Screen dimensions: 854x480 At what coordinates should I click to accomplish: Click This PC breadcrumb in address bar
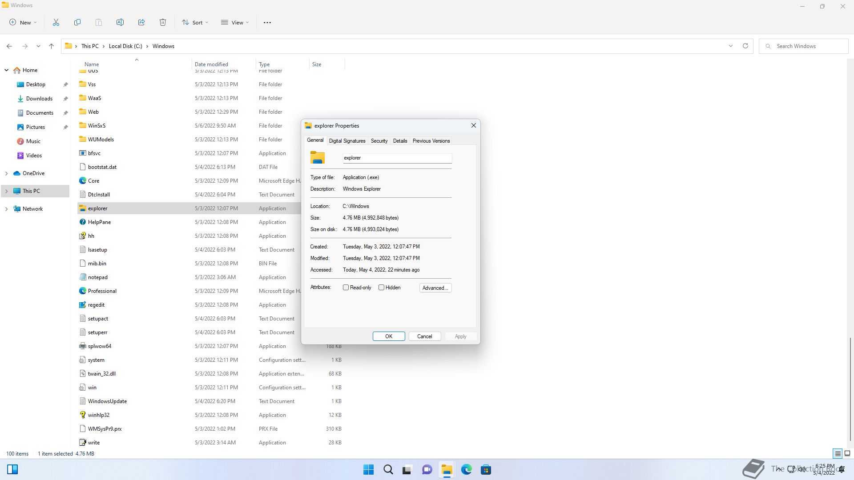(90, 46)
